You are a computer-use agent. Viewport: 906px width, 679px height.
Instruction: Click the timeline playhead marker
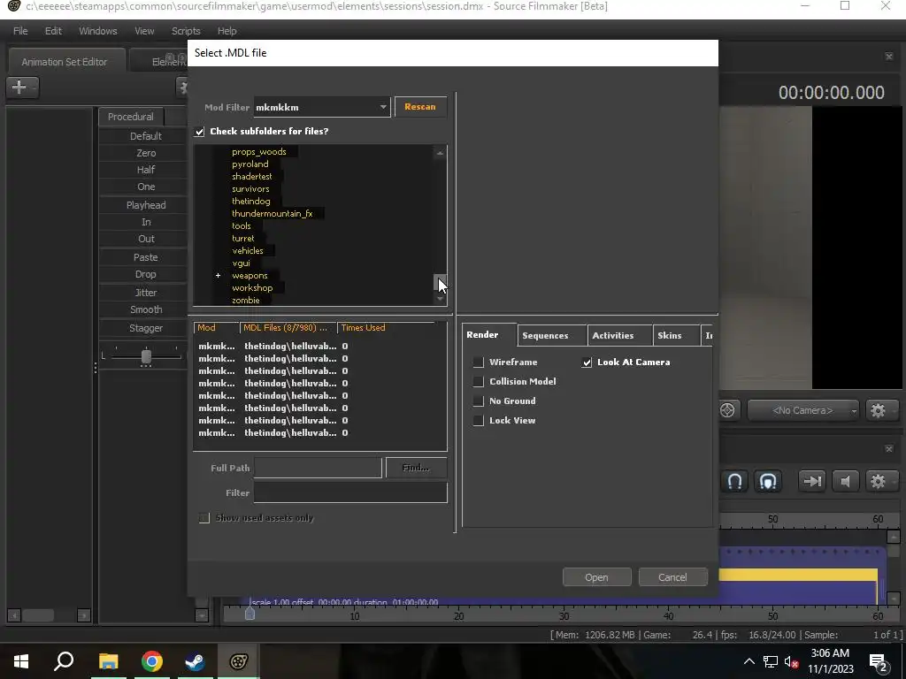(x=250, y=614)
